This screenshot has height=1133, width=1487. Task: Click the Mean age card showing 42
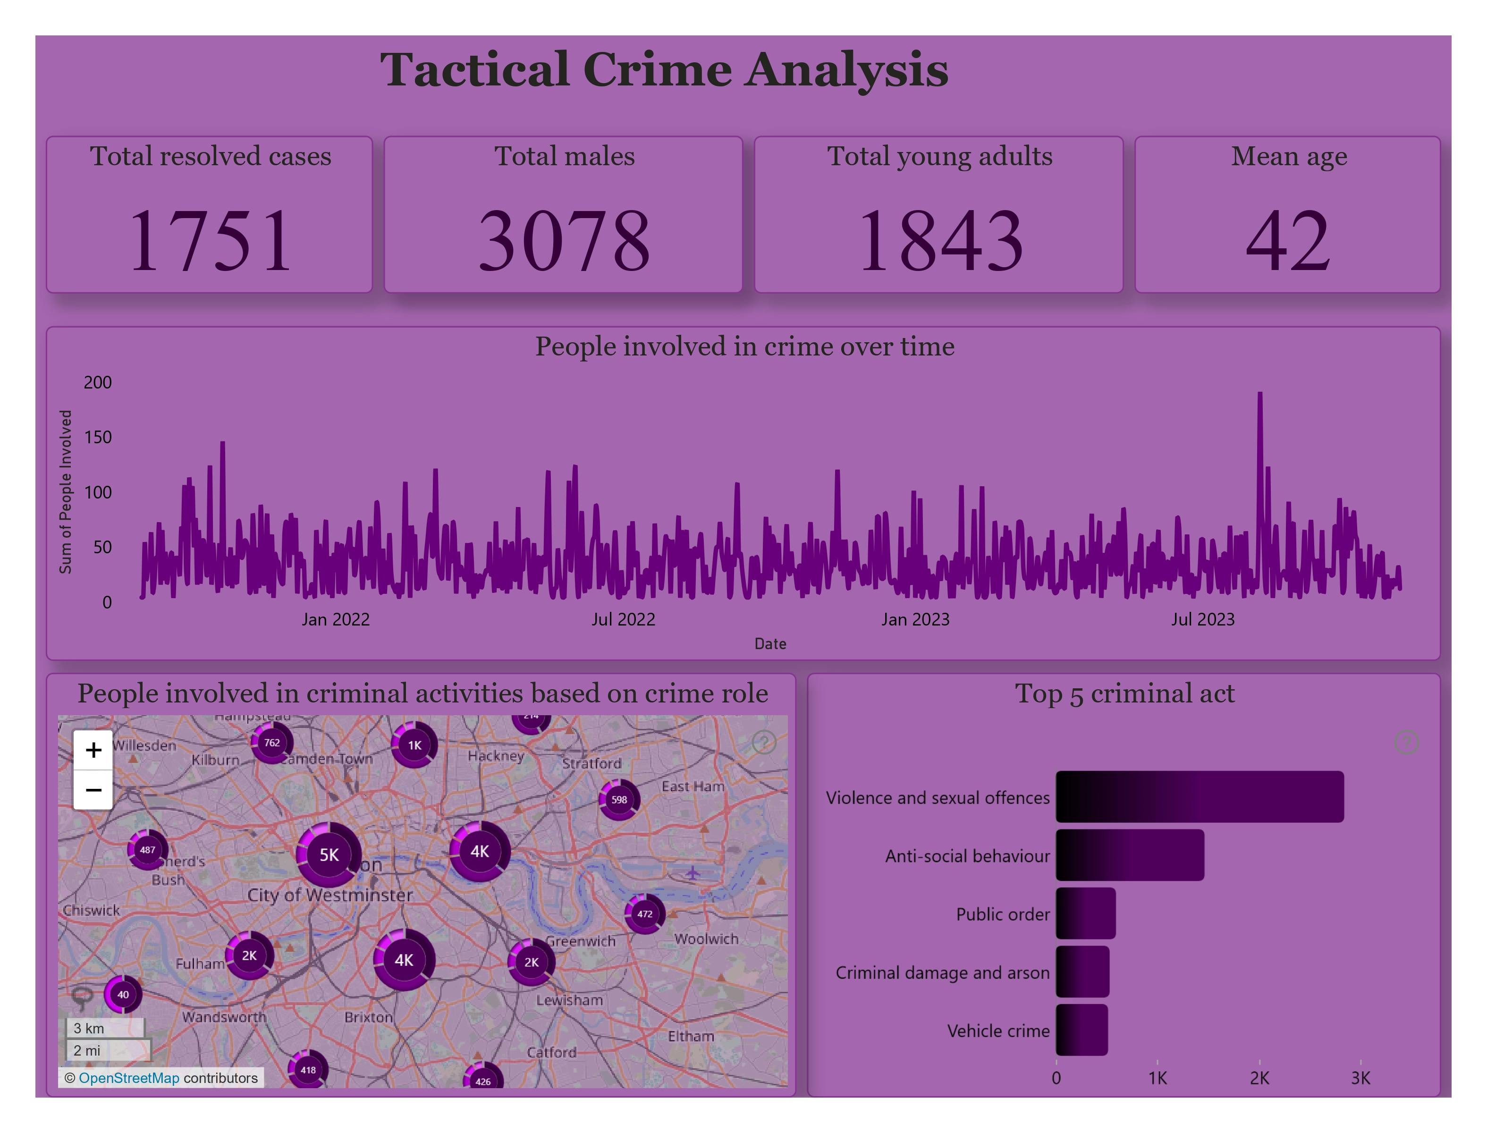(1287, 214)
